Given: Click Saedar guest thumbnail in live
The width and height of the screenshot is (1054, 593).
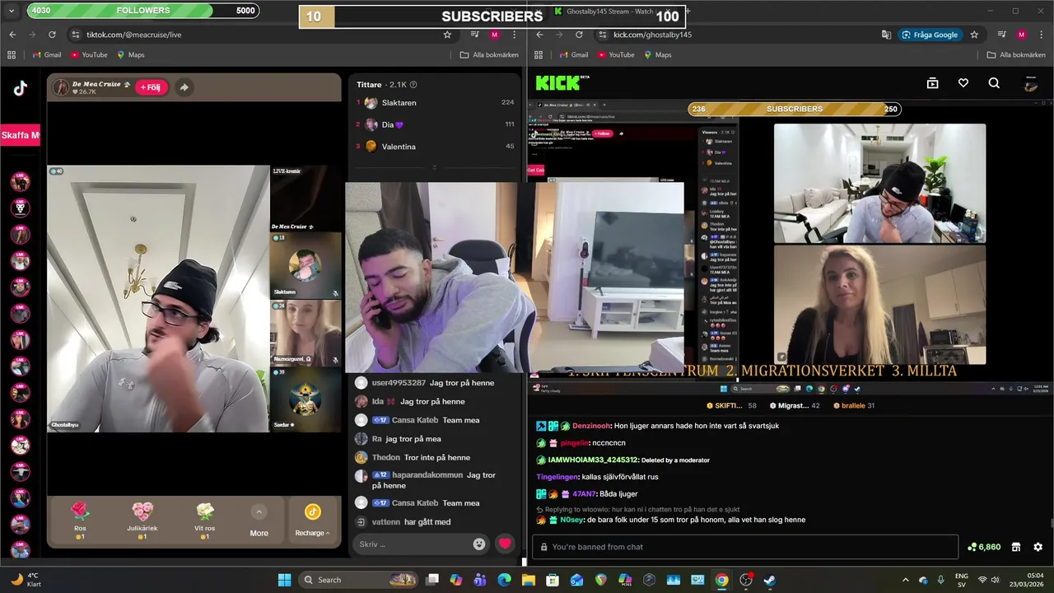Looking at the screenshot, I should point(305,399).
